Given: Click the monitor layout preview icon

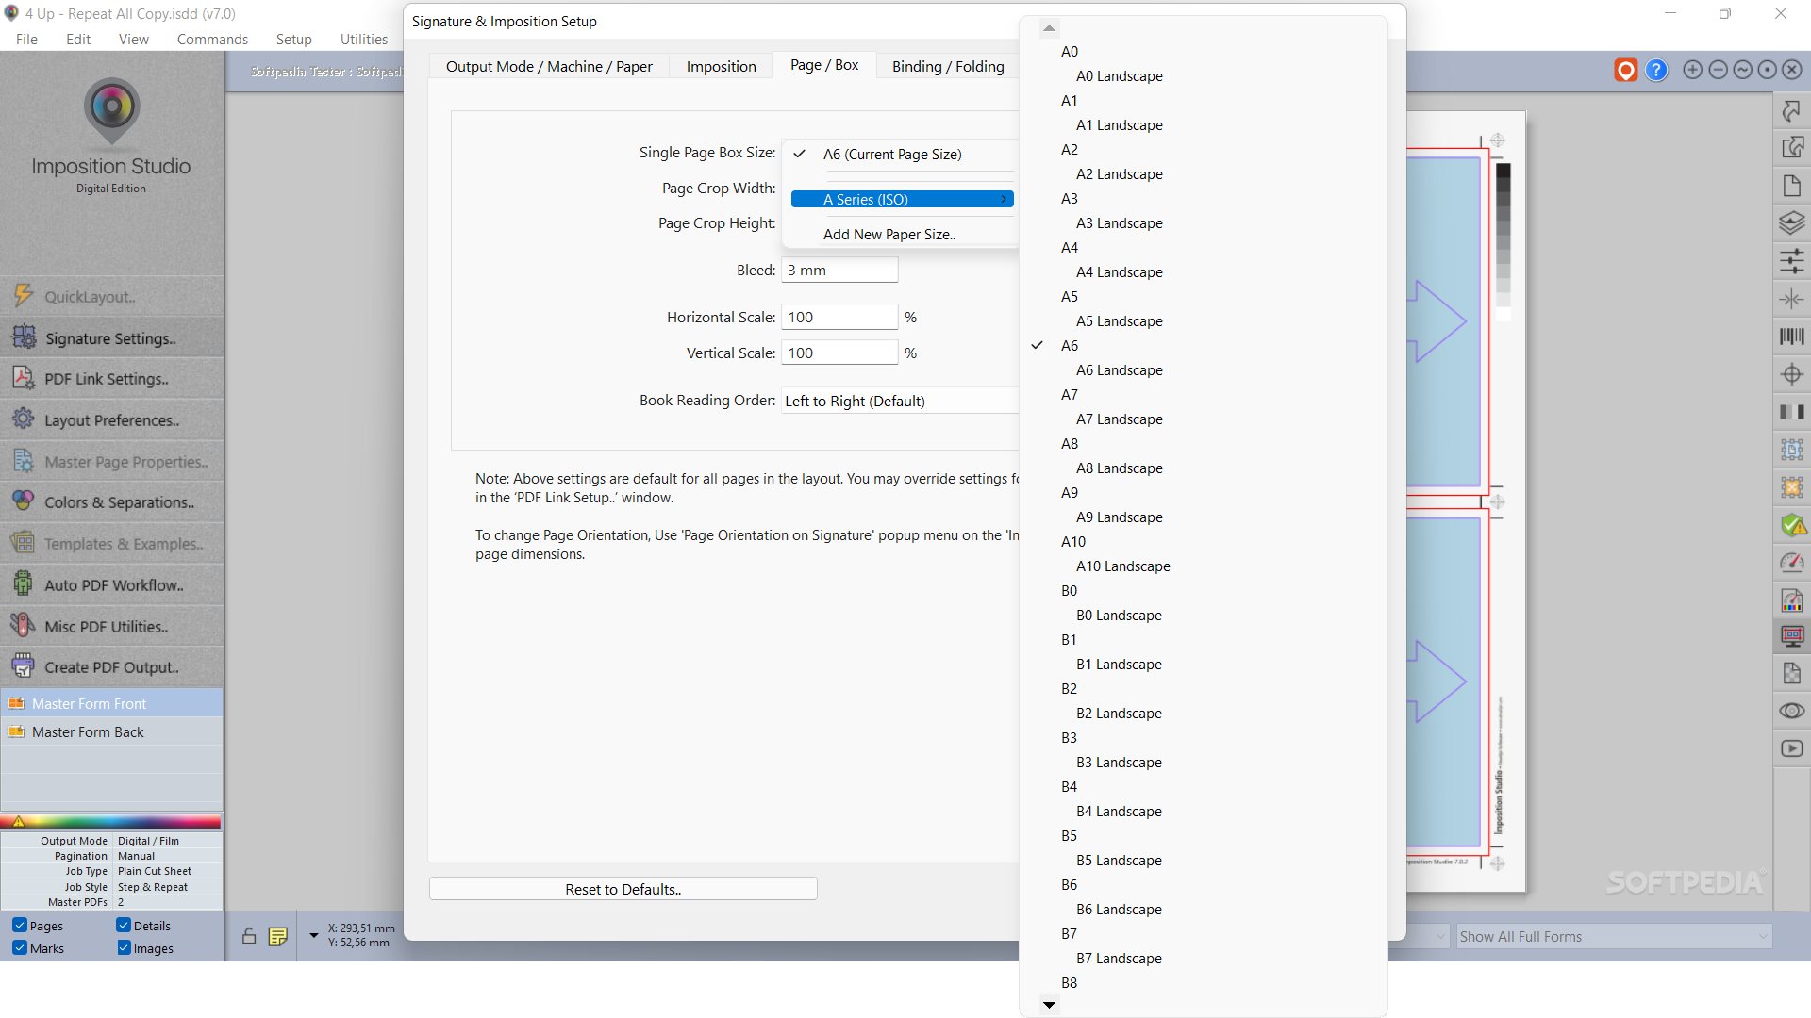Looking at the screenshot, I should [x=1791, y=636].
